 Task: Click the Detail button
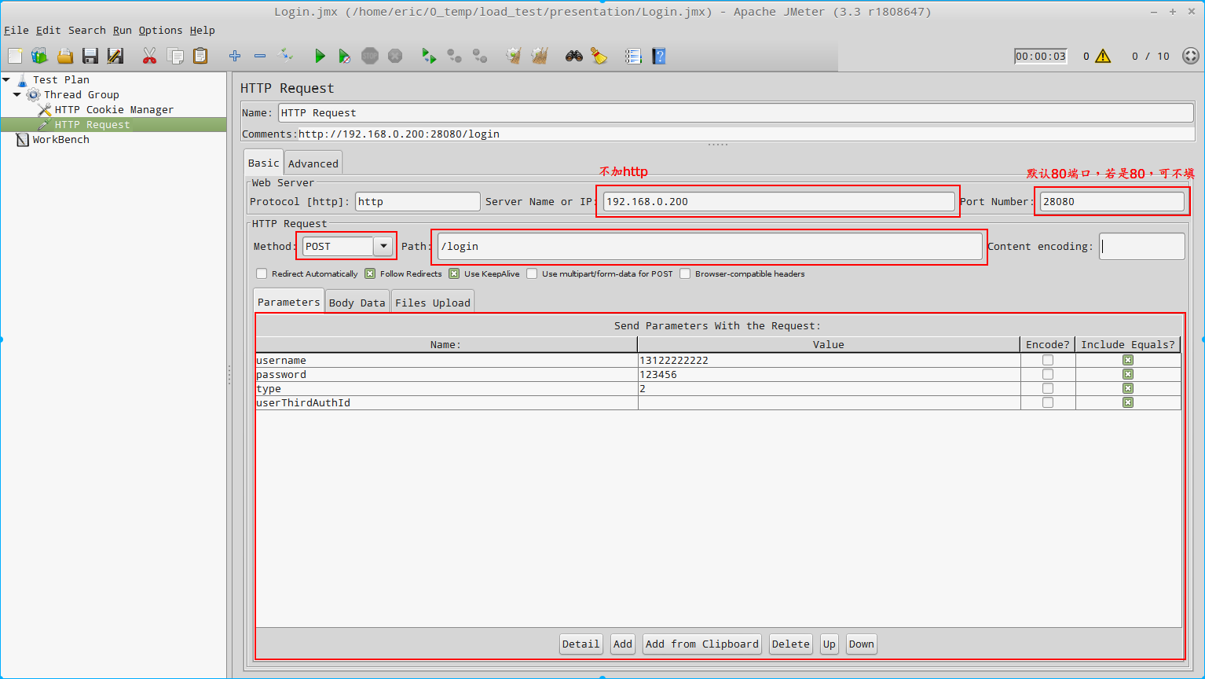[581, 644]
